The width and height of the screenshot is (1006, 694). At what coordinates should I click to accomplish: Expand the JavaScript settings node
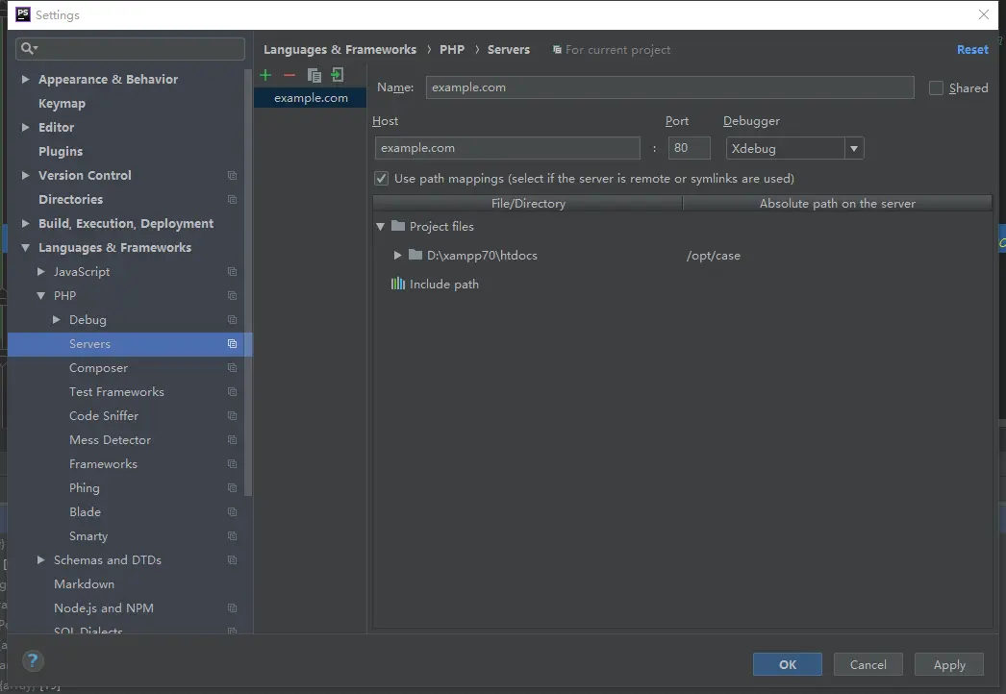click(x=40, y=271)
